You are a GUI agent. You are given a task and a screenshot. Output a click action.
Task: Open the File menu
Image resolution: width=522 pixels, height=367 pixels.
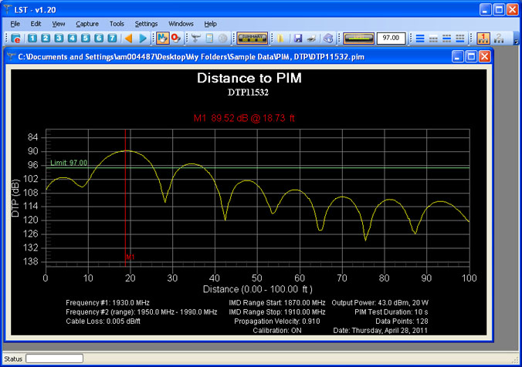(15, 24)
